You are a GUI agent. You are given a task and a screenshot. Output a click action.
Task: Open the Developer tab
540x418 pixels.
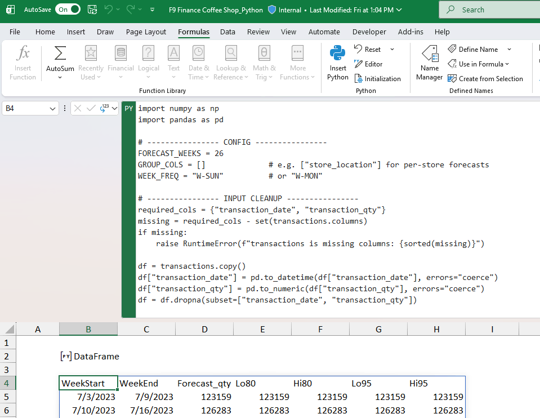371,32
